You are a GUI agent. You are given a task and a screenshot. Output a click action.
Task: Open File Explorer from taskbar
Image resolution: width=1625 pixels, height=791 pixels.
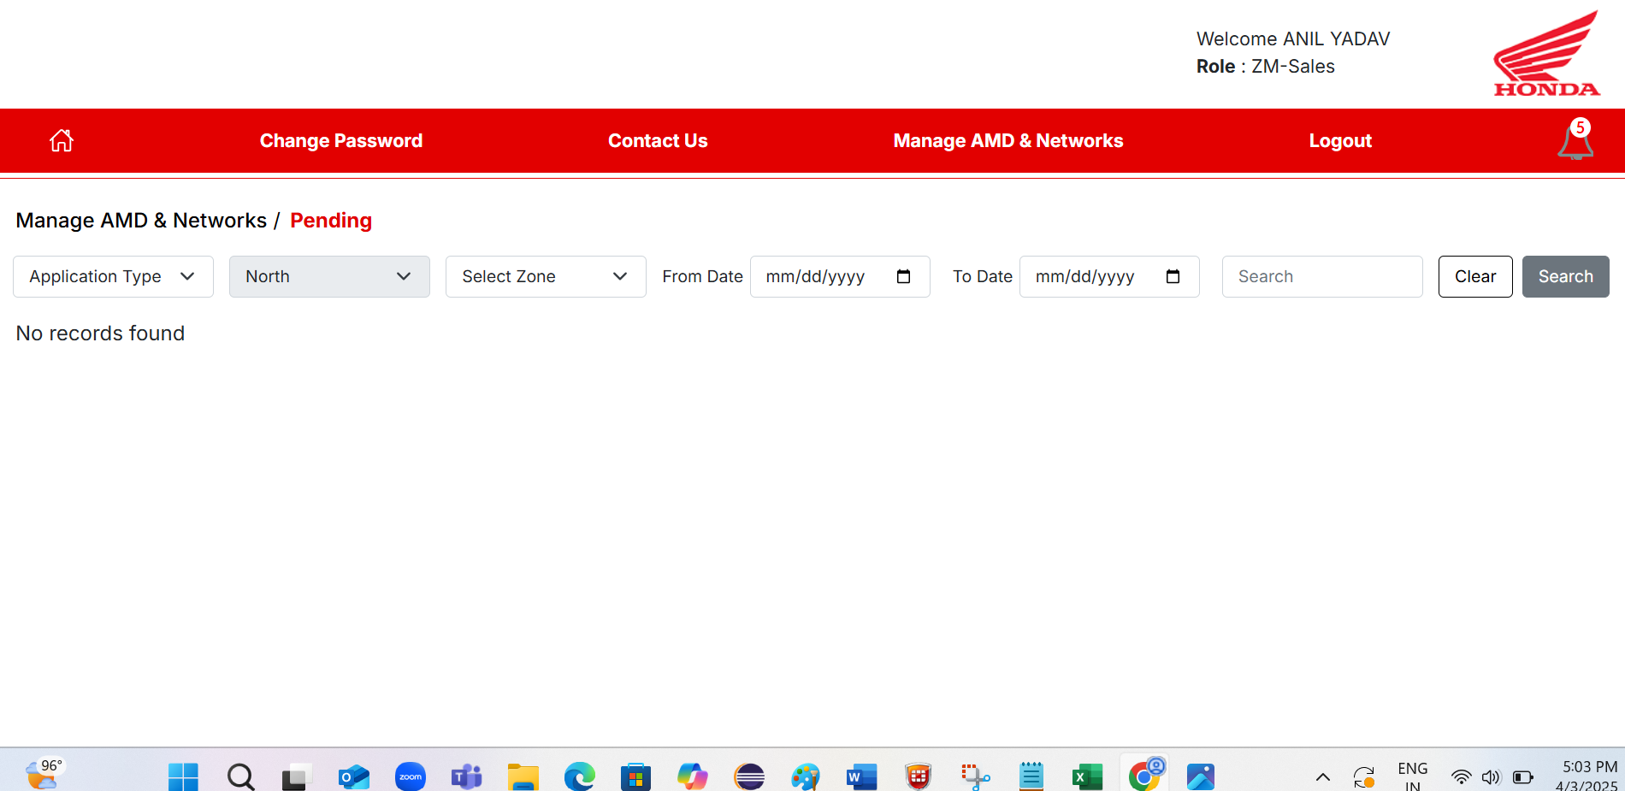(523, 776)
